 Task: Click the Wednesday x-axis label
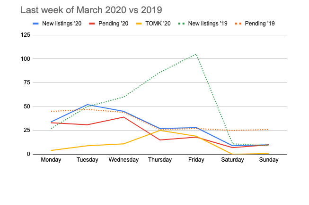coord(124,160)
